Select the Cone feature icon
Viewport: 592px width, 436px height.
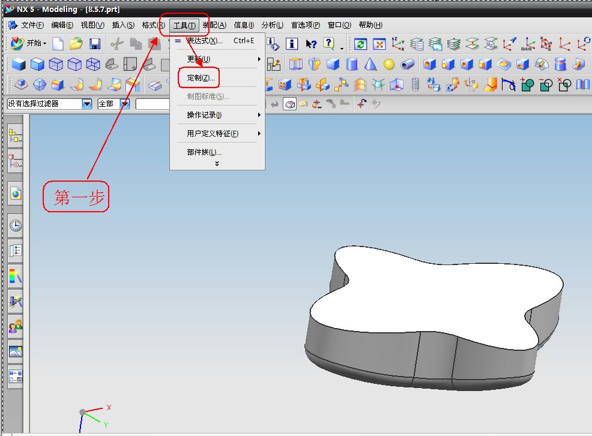370,64
